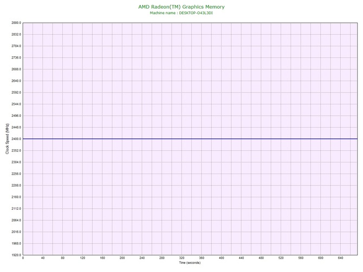The height and width of the screenshot is (272, 363).
Task: Click the 2496.0 y-axis value
Action: [x=16, y=116]
